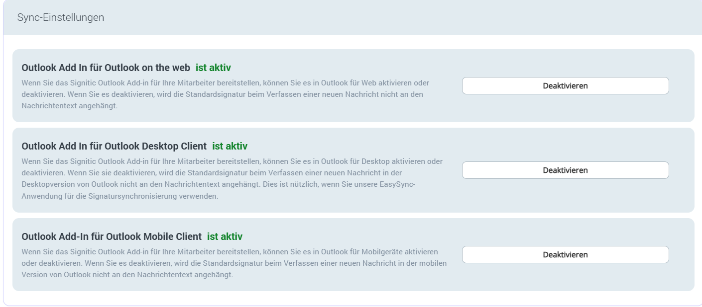Select heading 'Outlook Add In für Outlook Desktop Client'
702x307 pixels.
(114, 146)
